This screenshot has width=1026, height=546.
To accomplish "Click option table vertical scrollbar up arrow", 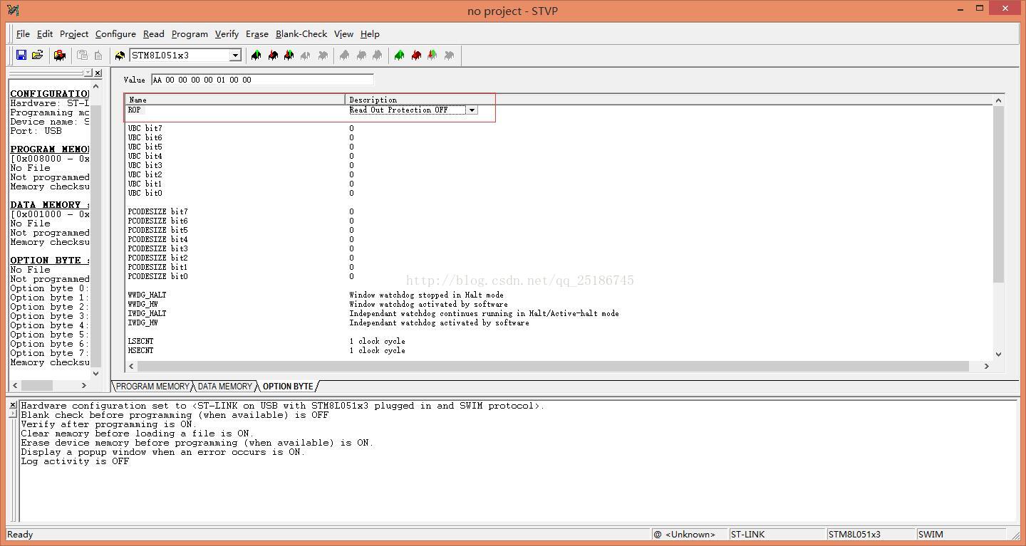I will 998,100.
